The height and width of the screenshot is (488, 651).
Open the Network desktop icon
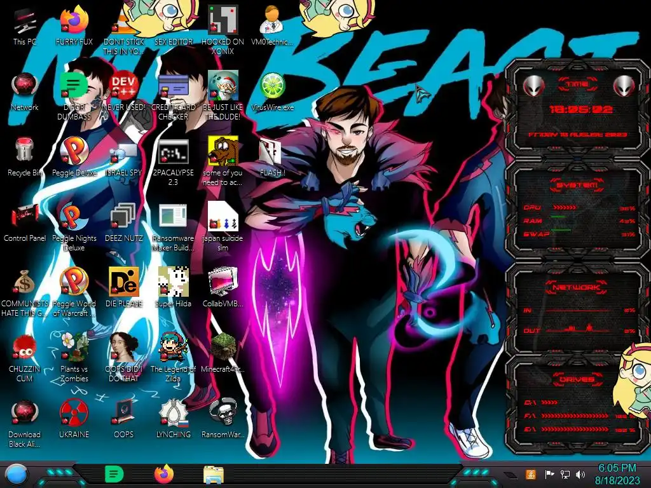25,85
